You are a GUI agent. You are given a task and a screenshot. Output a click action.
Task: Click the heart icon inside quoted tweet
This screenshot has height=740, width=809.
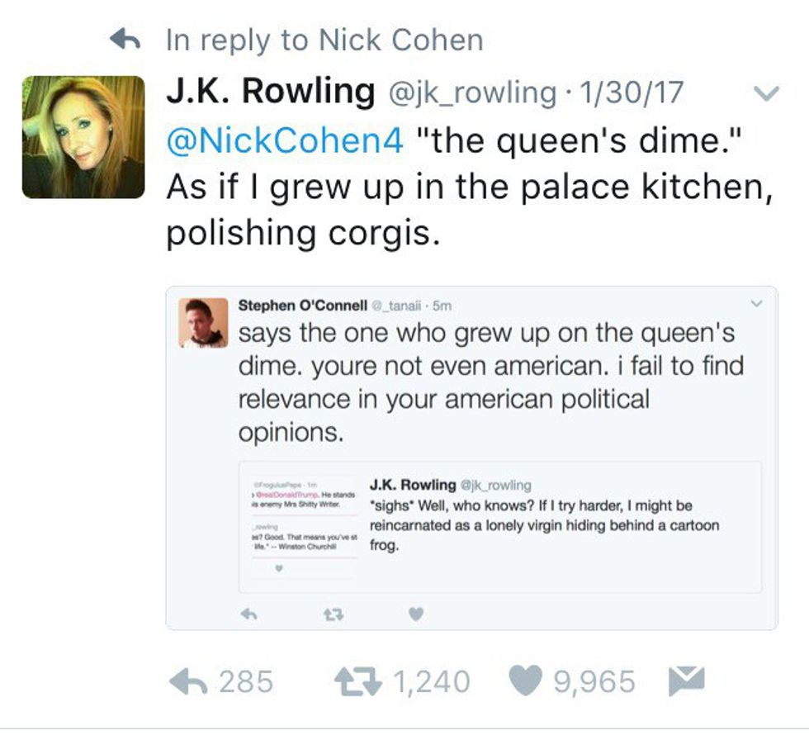[417, 614]
